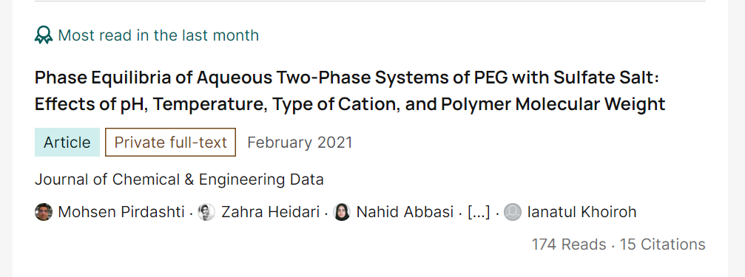745x277 pixels.
Task: Select the Article type badge
Action: point(67,143)
